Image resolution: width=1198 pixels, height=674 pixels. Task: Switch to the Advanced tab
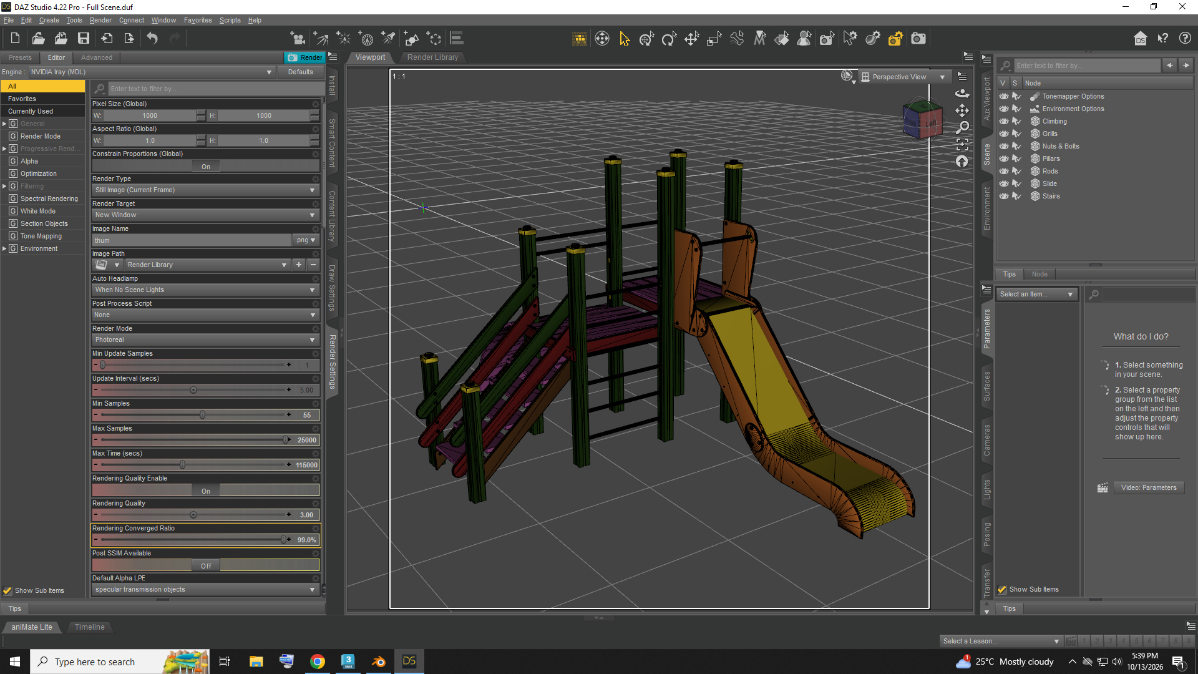[97, 57]
